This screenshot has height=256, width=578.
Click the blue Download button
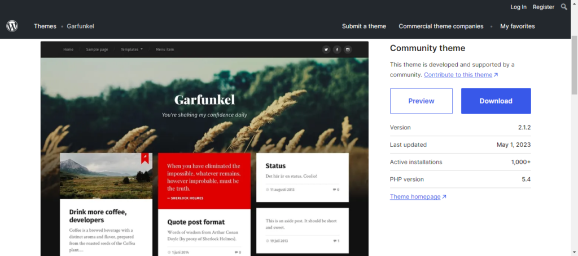click(x=496, y=101)
